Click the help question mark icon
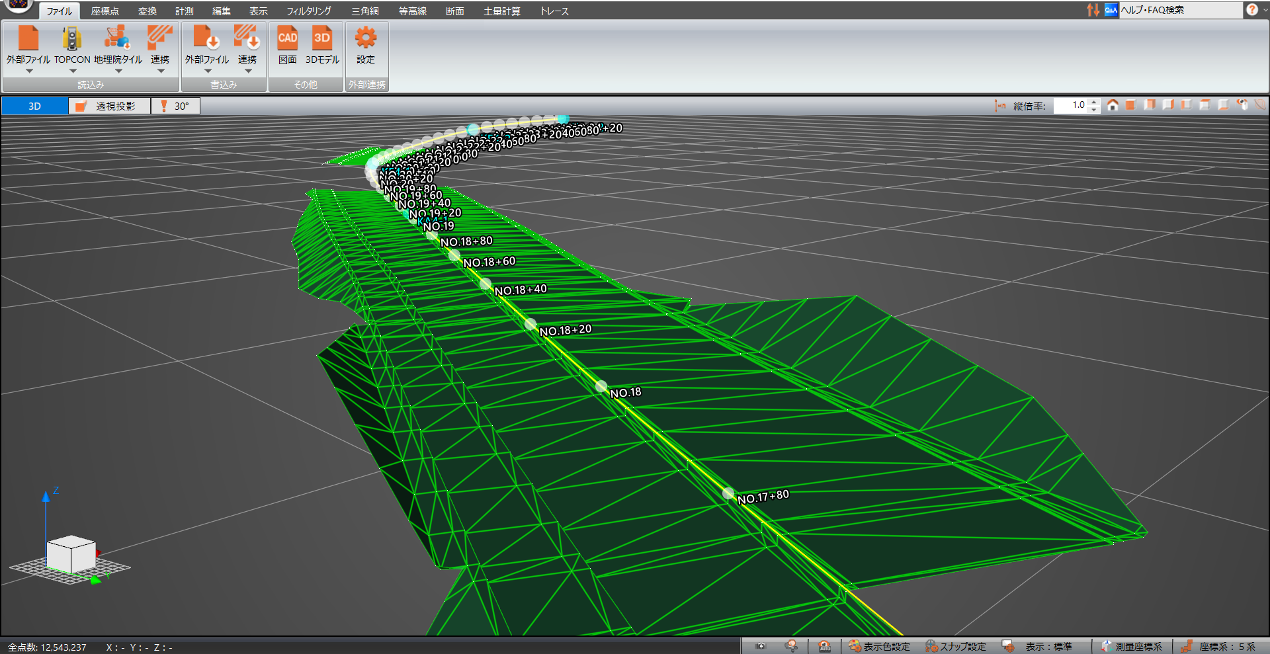The width and height of the screenshot is (1270, 654). [x=1251, y=10]
